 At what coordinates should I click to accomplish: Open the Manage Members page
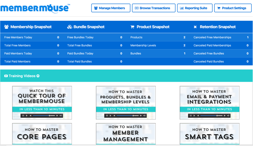pyautogui.click(x=111, y=8)
